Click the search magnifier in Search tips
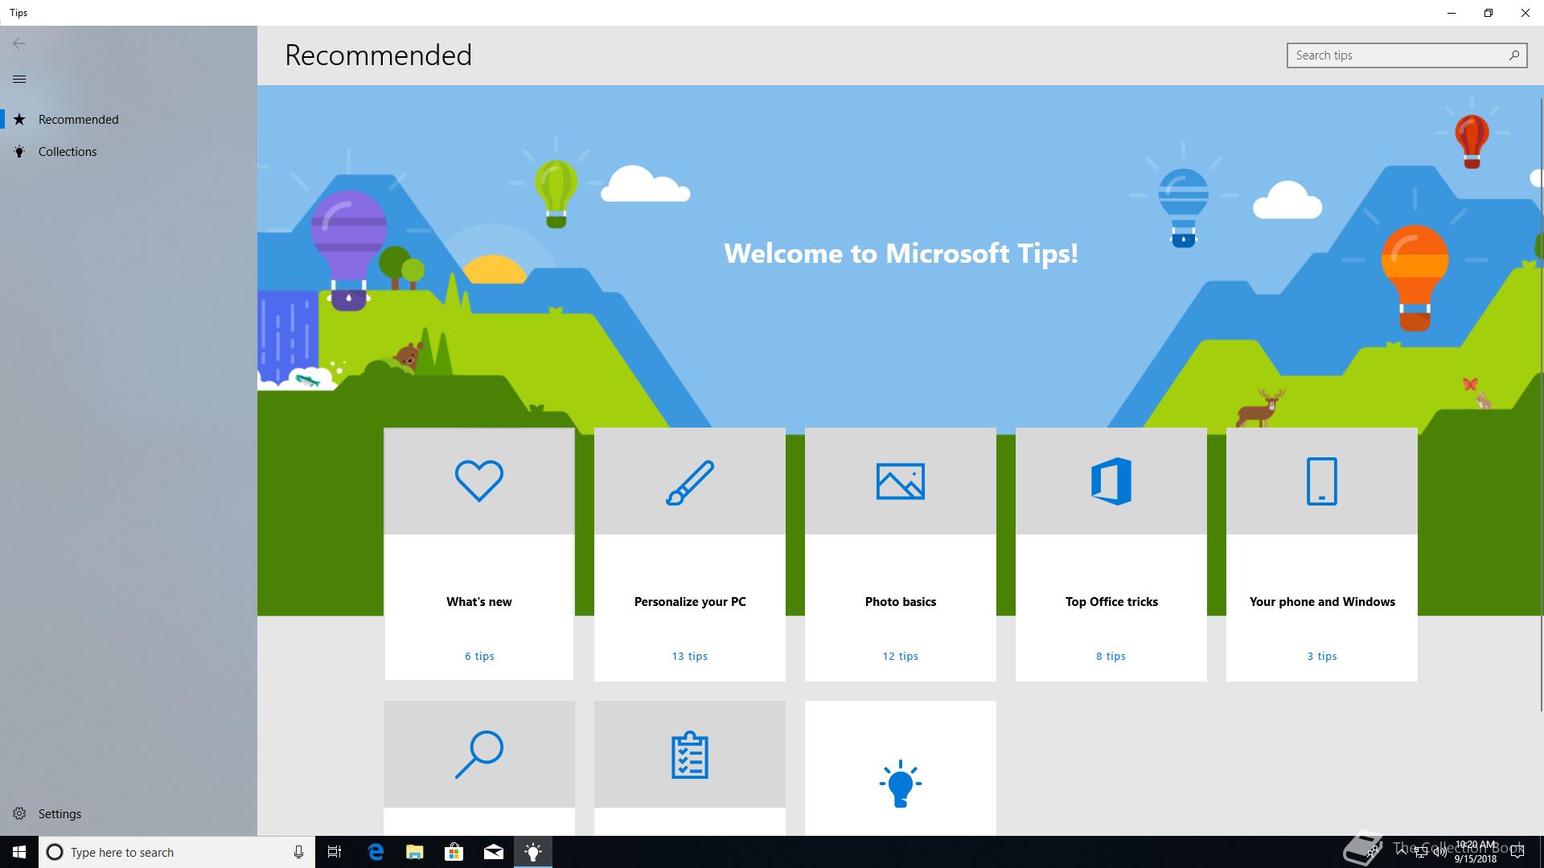 pyautogui.click(x=1514, y=55)
